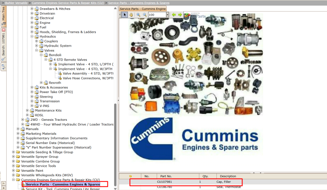Open "V" Part Number Supersession (Historical) folder
This screenshot has width=327, height=190.
click(x=59, y=147)
